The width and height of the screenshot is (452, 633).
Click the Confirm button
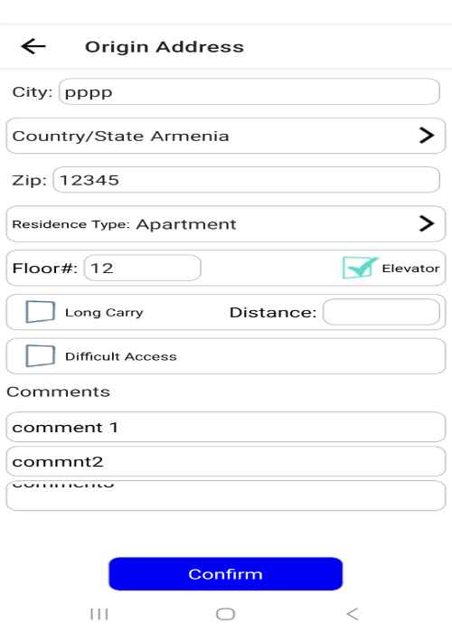tap(226, 573)
